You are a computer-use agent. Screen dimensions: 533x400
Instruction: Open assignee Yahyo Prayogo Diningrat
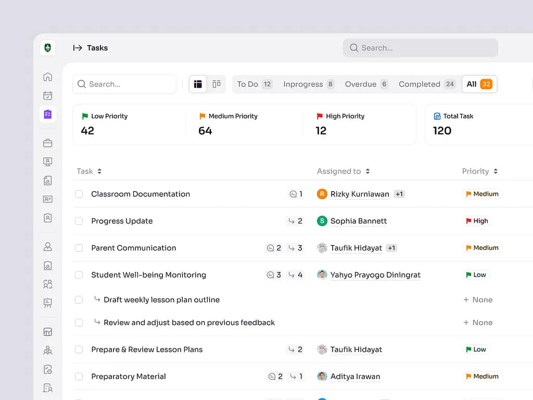click(375, 275)
